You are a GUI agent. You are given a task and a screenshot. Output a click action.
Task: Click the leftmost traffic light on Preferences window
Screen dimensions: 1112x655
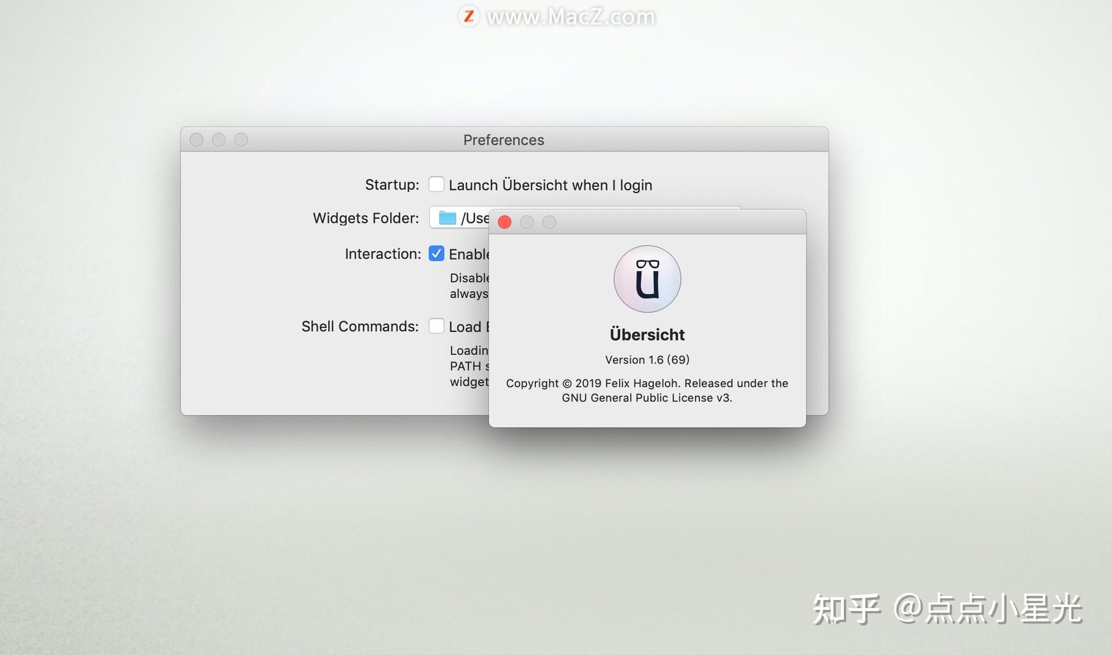click(196, 139)
